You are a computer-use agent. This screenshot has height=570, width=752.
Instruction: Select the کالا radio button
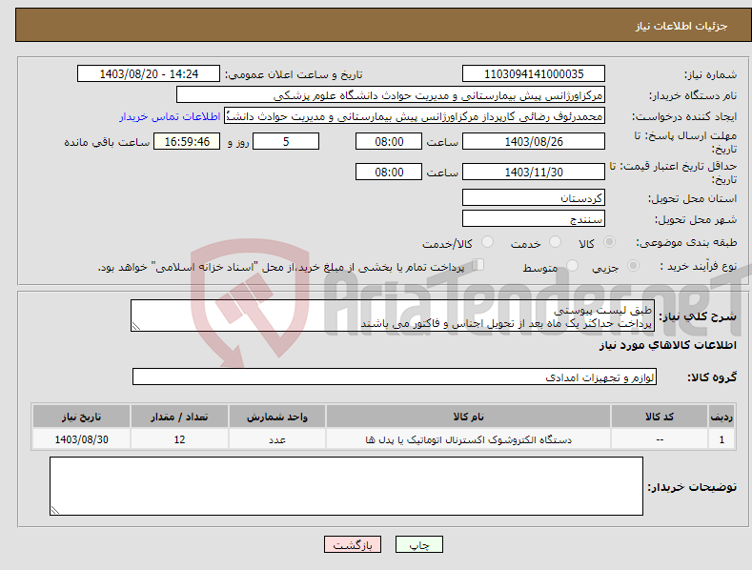click(x=609, y=242)
